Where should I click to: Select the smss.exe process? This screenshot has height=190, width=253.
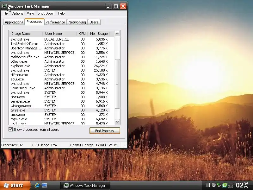coord(59,115)
